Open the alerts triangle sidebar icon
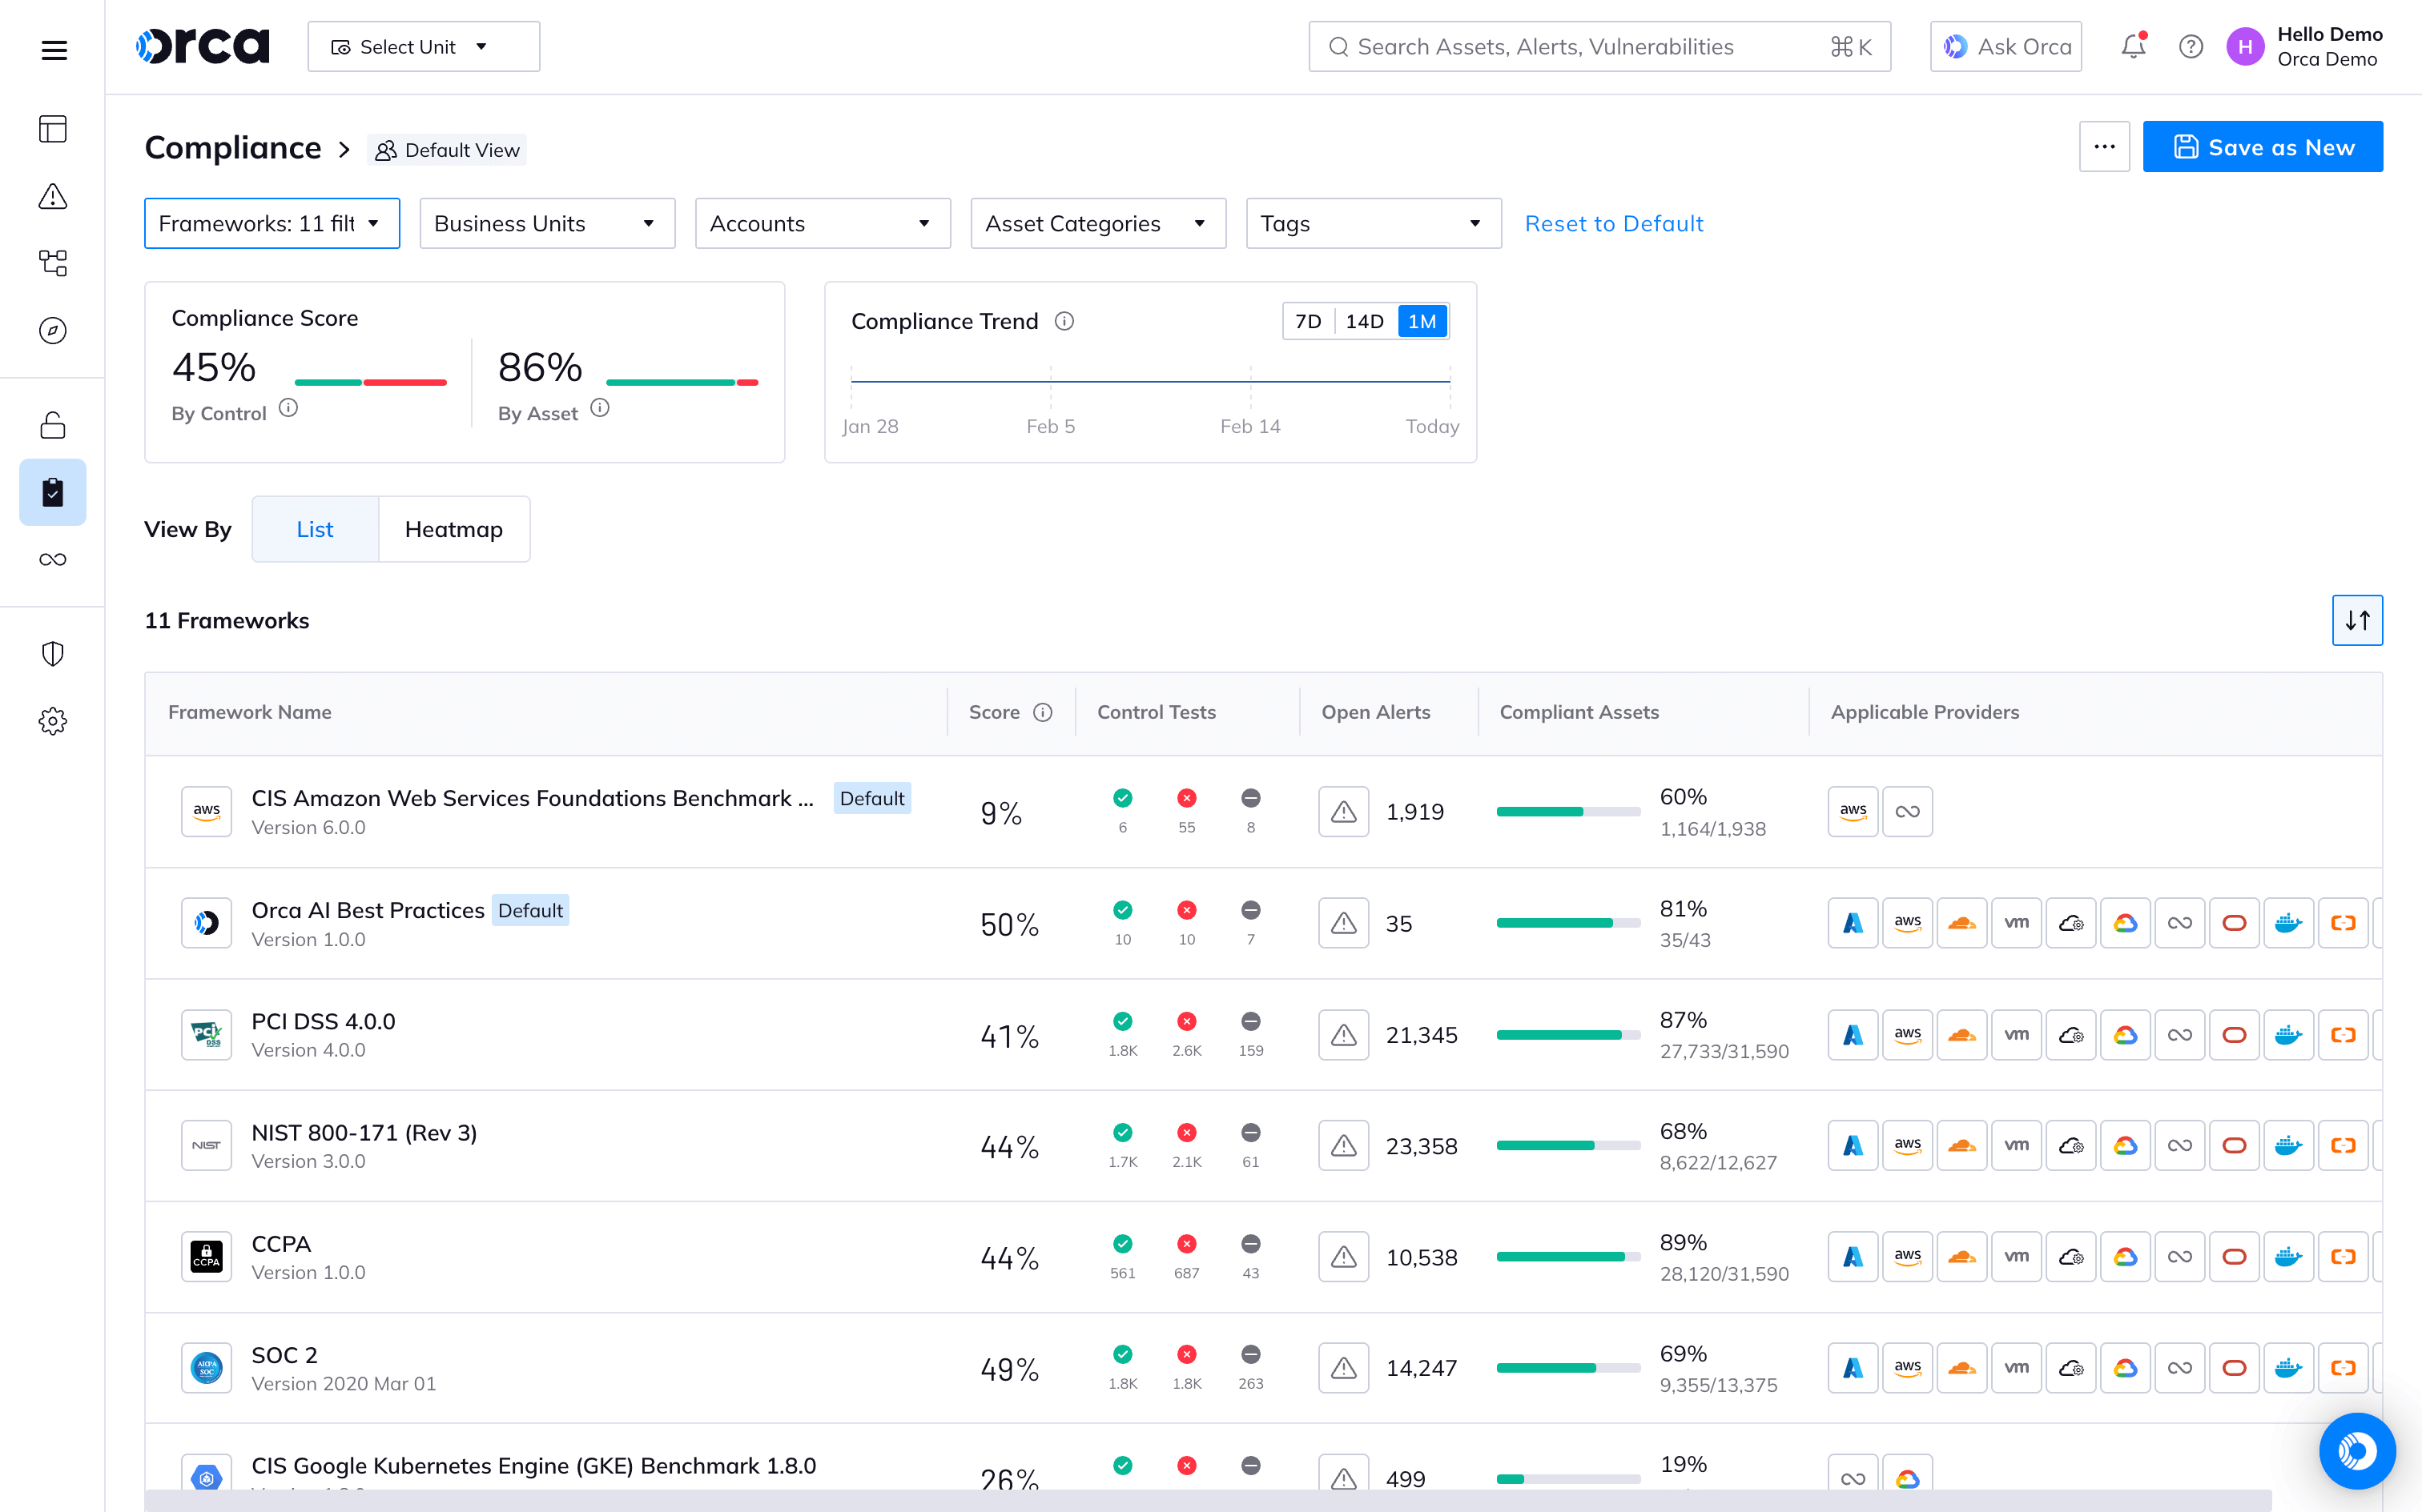The image size is (2422, 1512). [x=53, y=196]
